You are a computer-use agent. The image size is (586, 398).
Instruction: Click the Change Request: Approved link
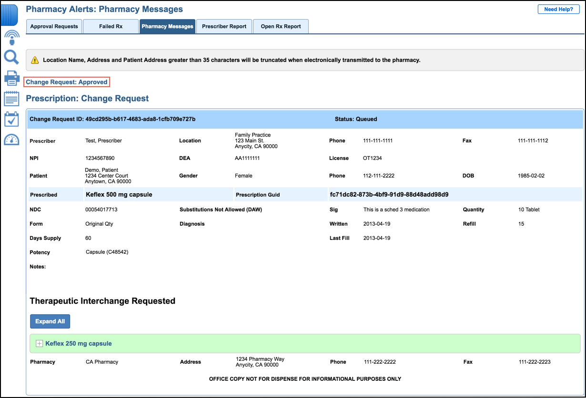(67, 82)
